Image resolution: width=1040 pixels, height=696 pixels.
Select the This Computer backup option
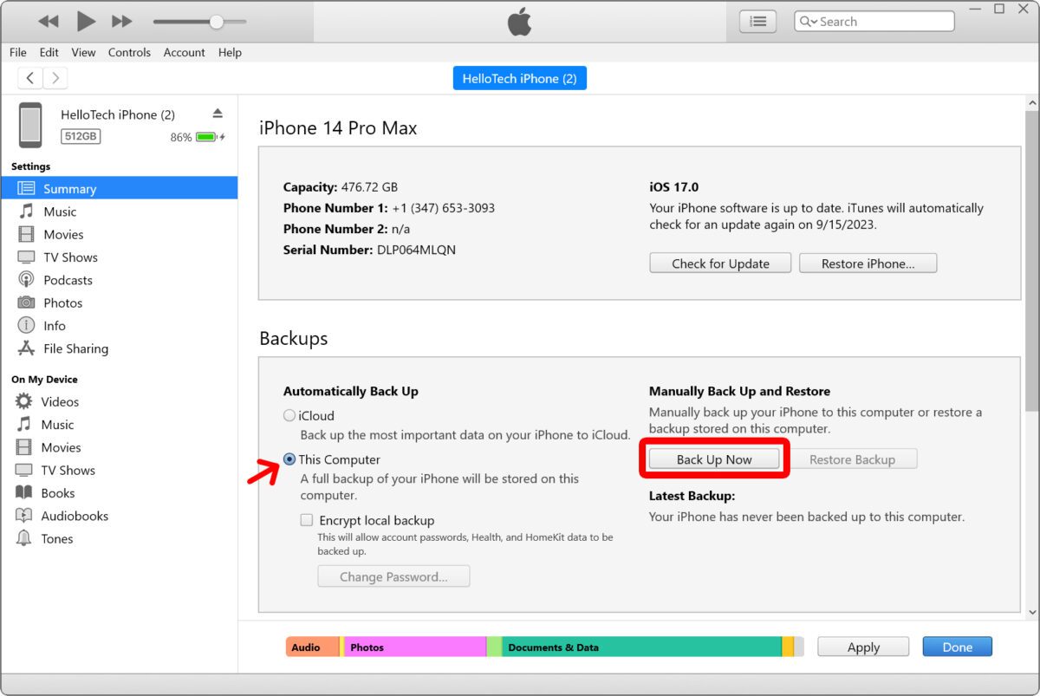[289, 459]
